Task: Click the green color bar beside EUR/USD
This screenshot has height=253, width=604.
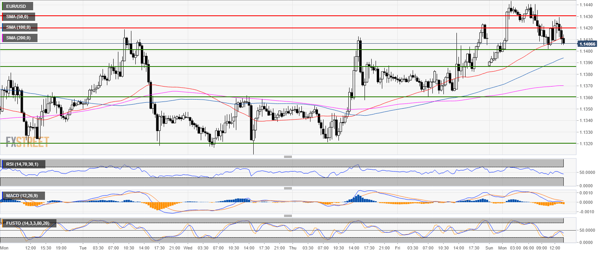Action: point(2,6)
